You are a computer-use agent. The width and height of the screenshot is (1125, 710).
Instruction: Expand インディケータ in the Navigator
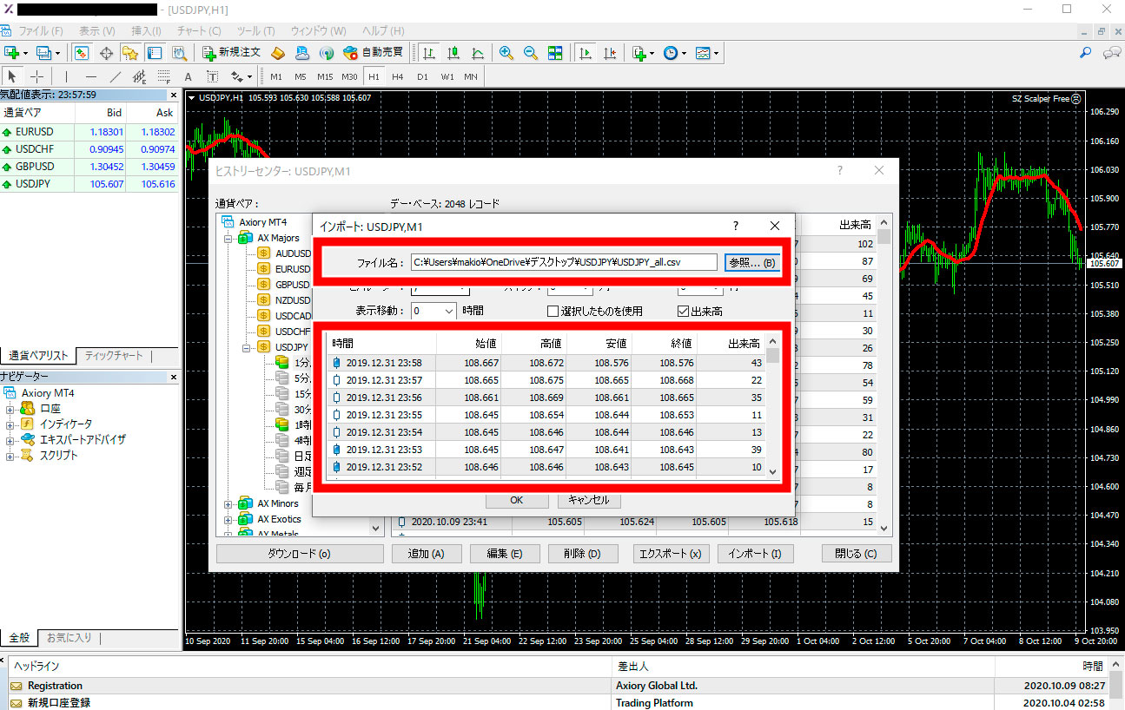pos(10,424)
